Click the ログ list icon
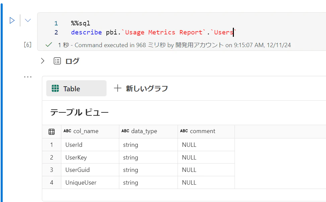 click(x=57, y=61)
